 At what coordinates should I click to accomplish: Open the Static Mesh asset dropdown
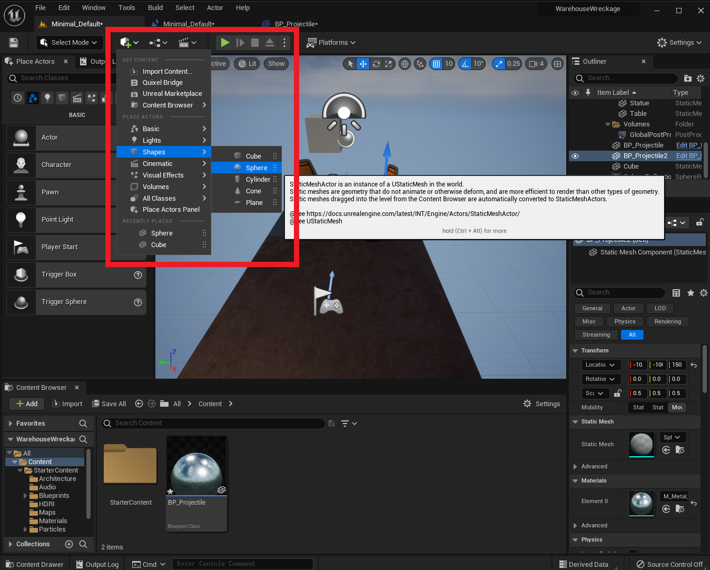673,437
